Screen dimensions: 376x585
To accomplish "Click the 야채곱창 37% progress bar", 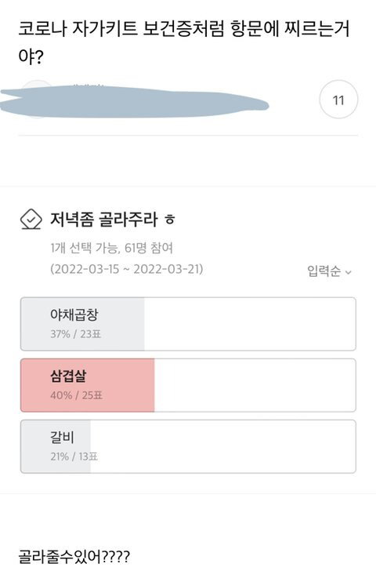I will point(83,324).
